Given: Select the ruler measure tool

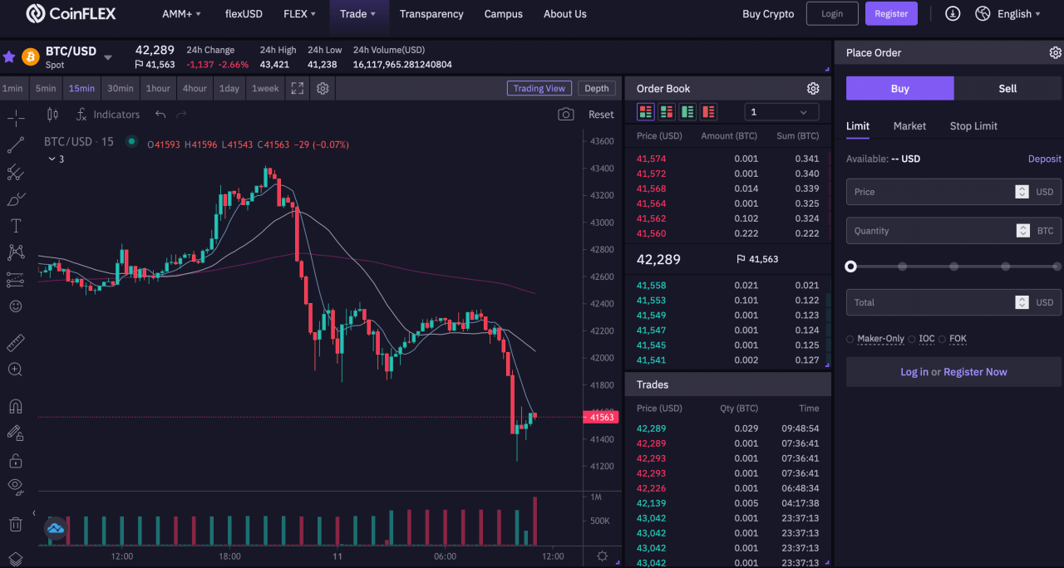Looking at the screenshot, I should click(15, 343).
